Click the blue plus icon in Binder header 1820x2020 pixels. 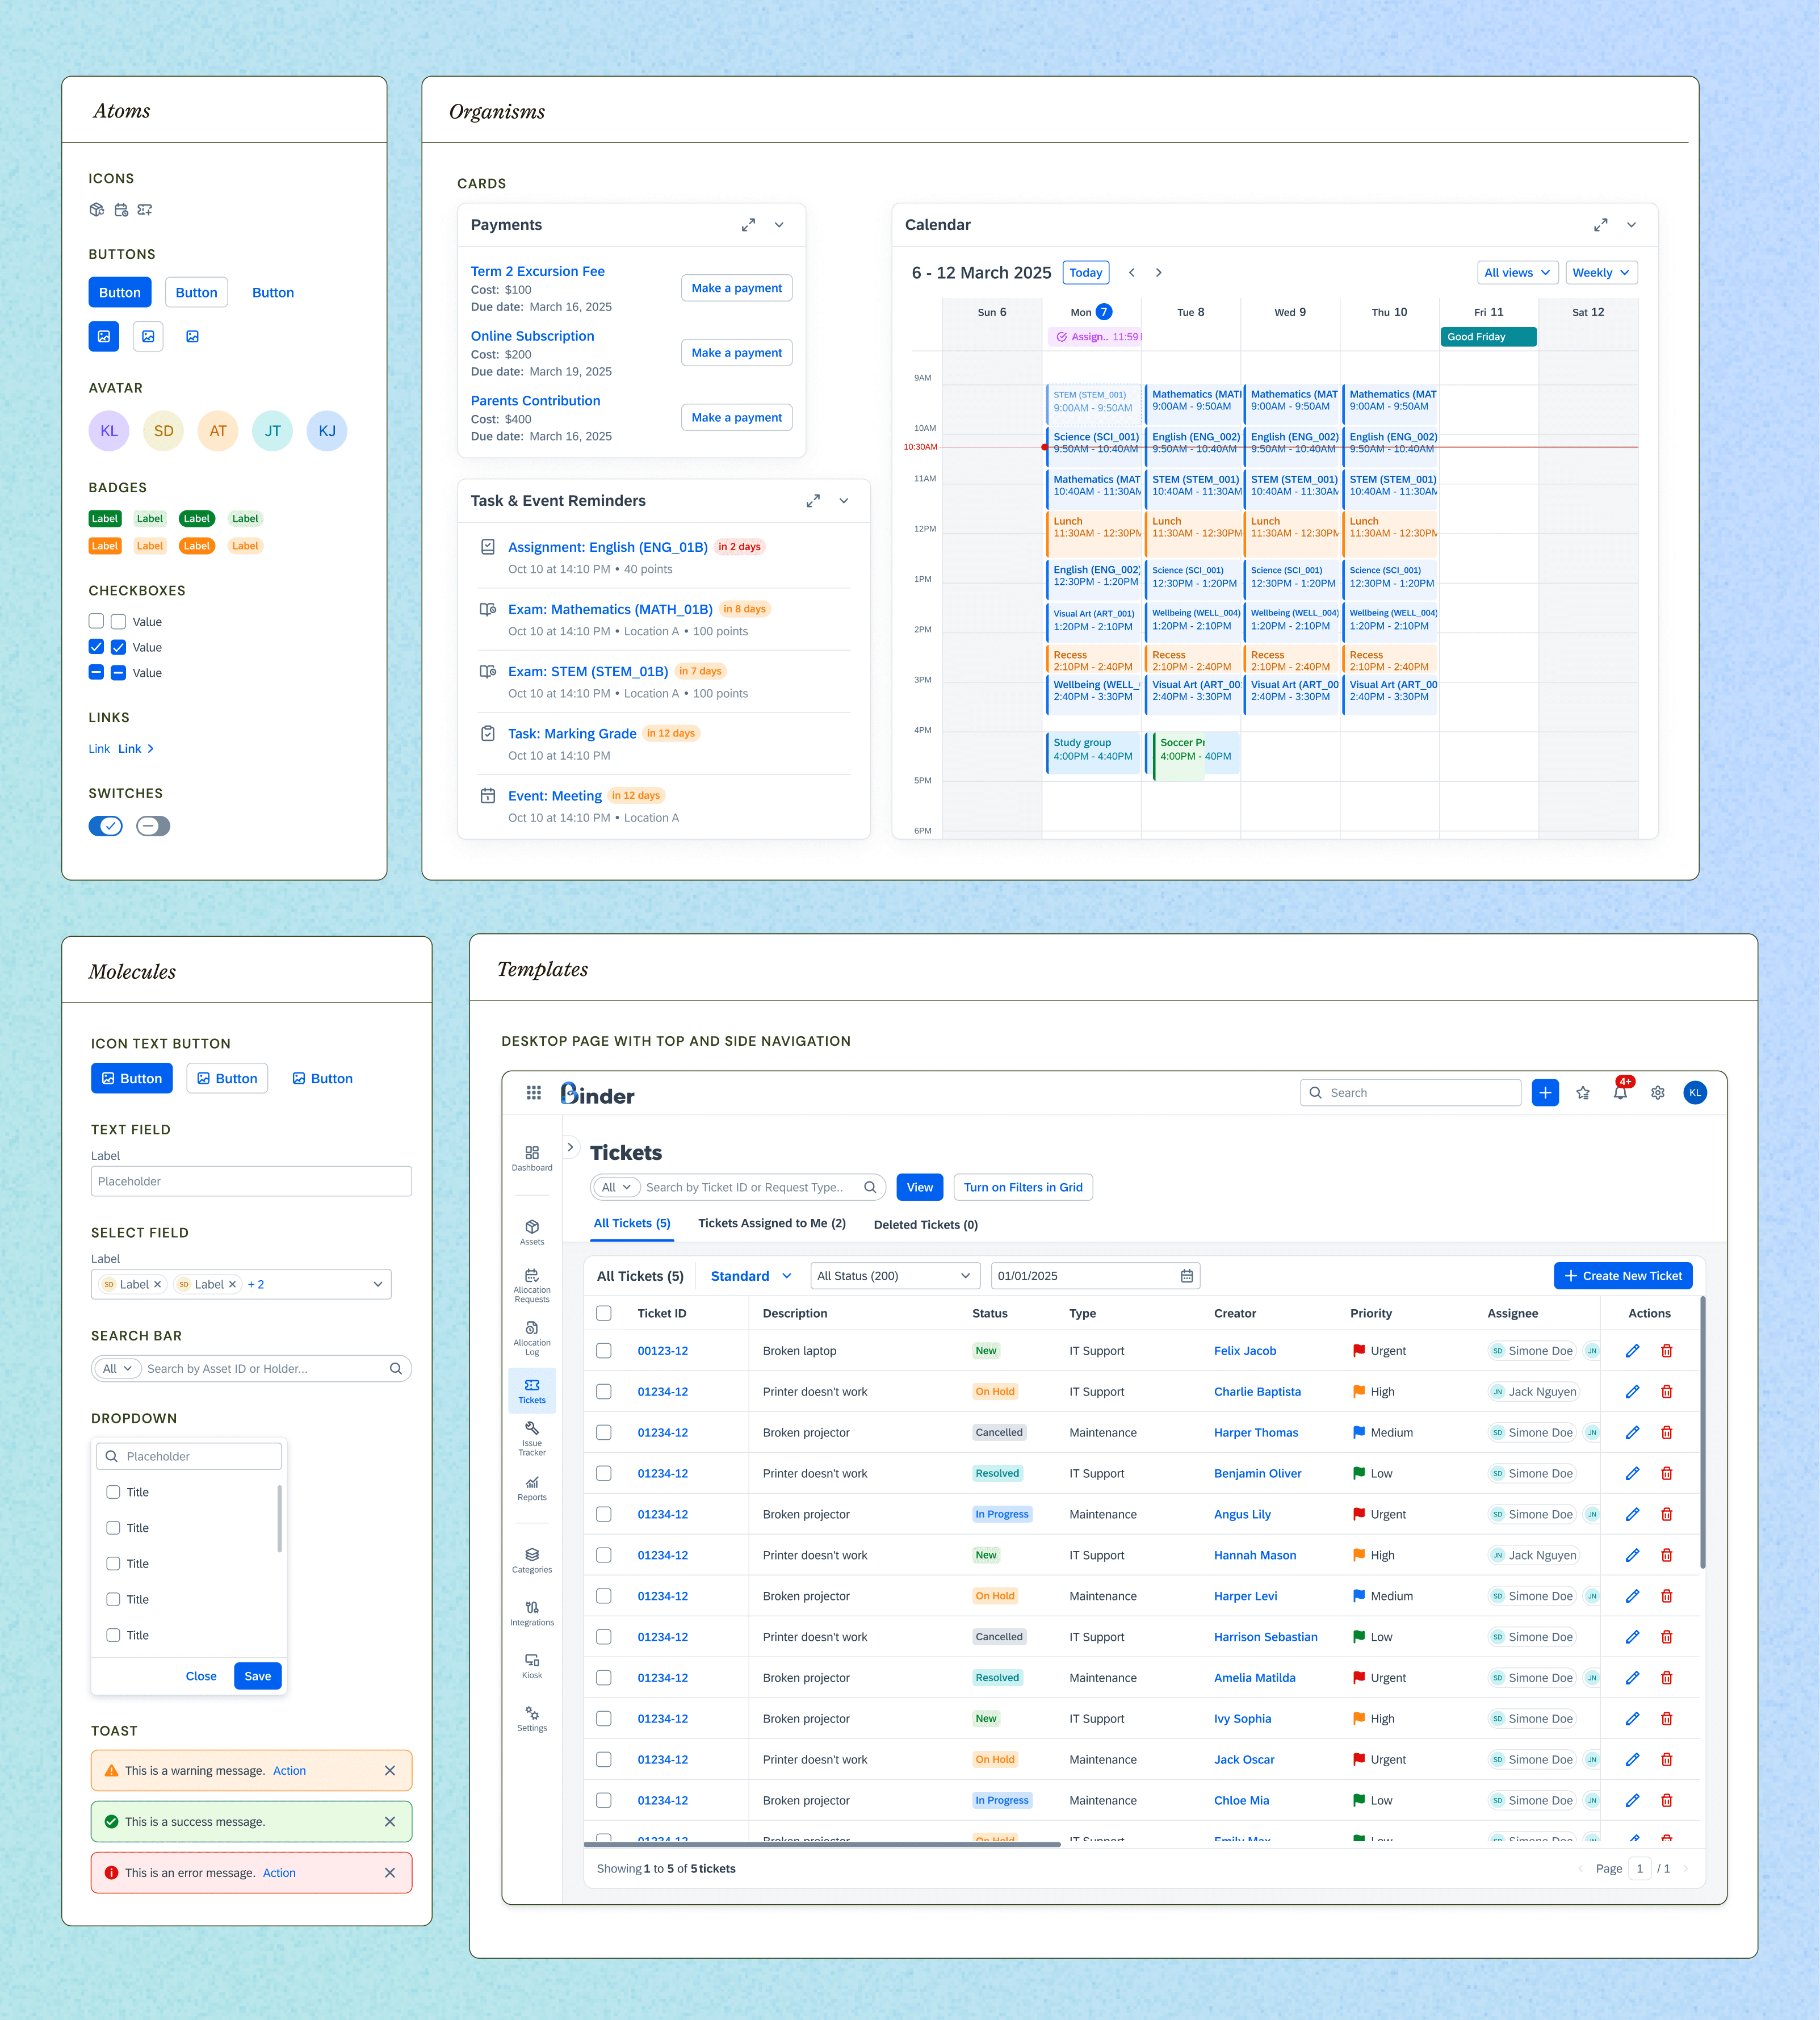[1545, 1093]
